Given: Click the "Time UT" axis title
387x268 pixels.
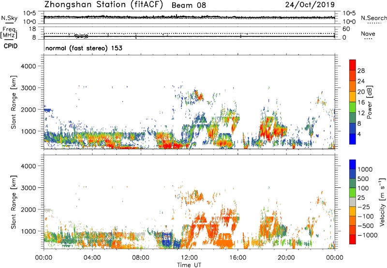Looking at the screenshot, I should point(189,265).
